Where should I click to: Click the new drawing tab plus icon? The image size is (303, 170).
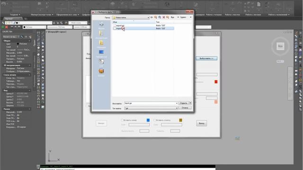click(26, 19)
